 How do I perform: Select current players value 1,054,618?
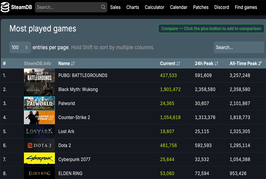pyautogui.click(x=170, y=117)
